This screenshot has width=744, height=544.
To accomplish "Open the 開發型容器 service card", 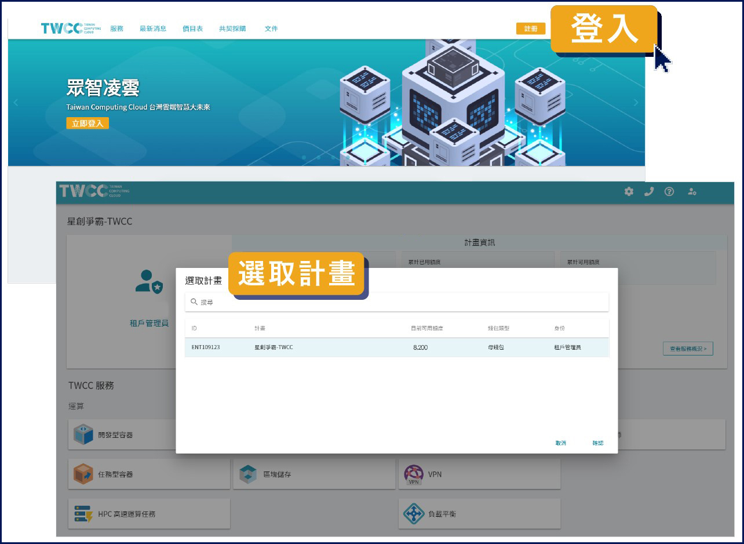I will pos(149,434).
